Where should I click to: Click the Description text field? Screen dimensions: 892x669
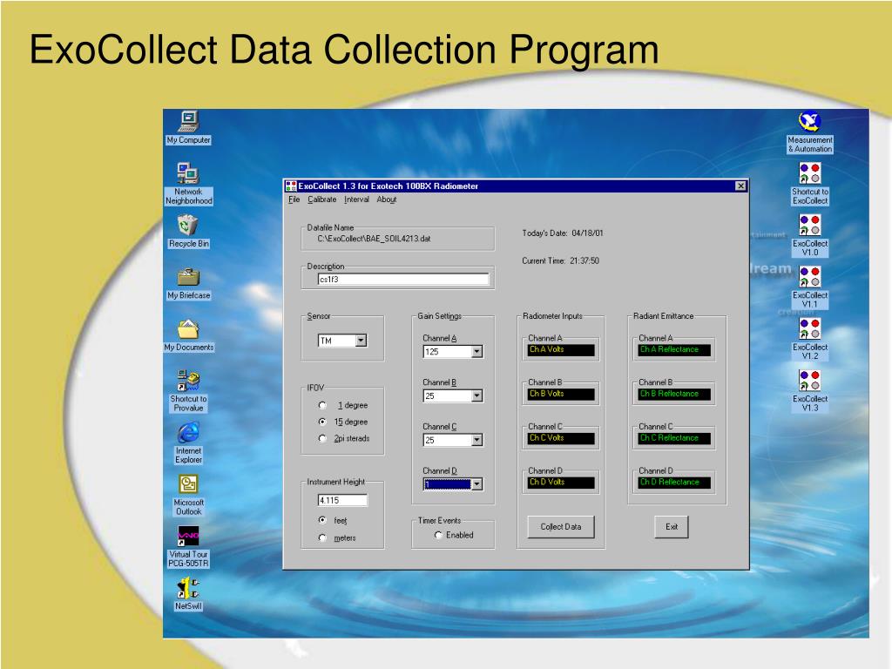(403, 280)
